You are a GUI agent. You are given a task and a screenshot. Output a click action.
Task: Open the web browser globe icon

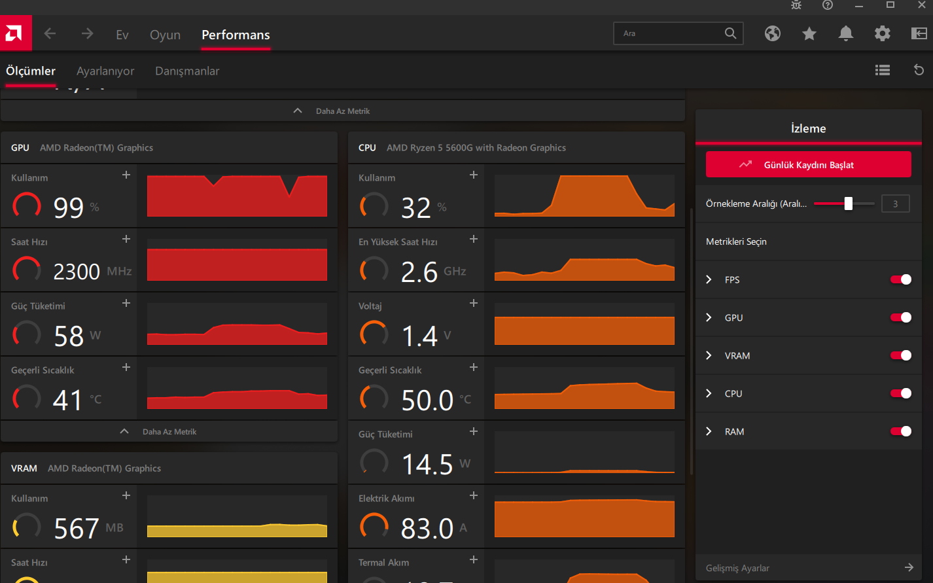[773, 33]
